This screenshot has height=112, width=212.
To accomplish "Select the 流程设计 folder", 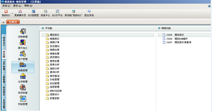I will [x=53, y=94].
